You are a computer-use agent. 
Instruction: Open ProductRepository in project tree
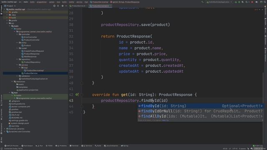click(x=31, y=62)
